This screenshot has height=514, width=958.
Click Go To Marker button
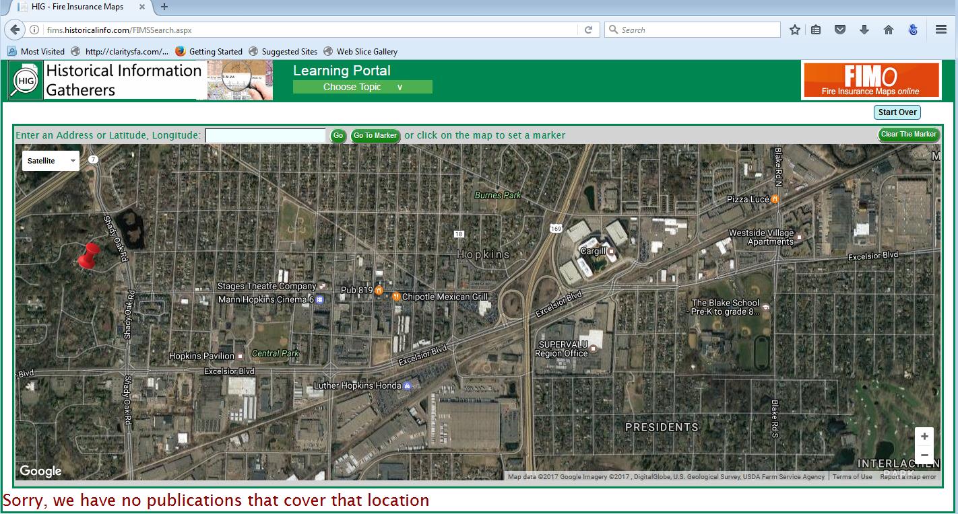(375, 136)
